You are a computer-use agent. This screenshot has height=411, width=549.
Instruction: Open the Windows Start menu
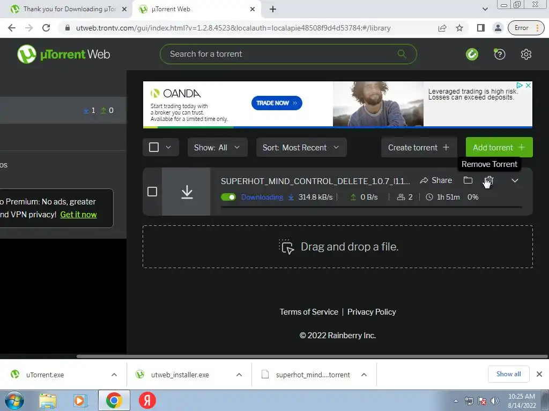(14, 400)
